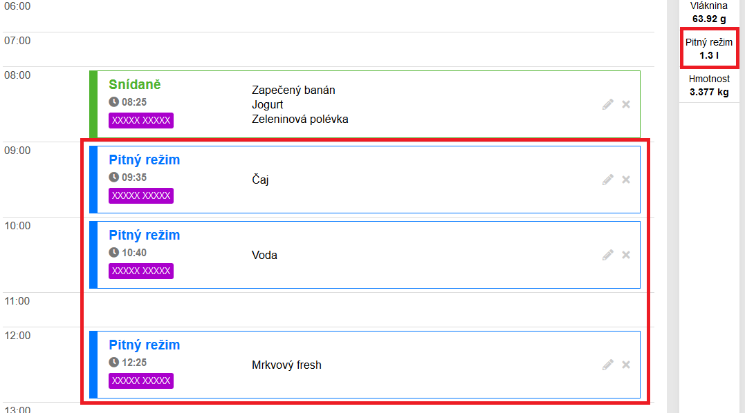
Task: Click the purple tag on 12:25 entry
Action: (x=141, y=381)
